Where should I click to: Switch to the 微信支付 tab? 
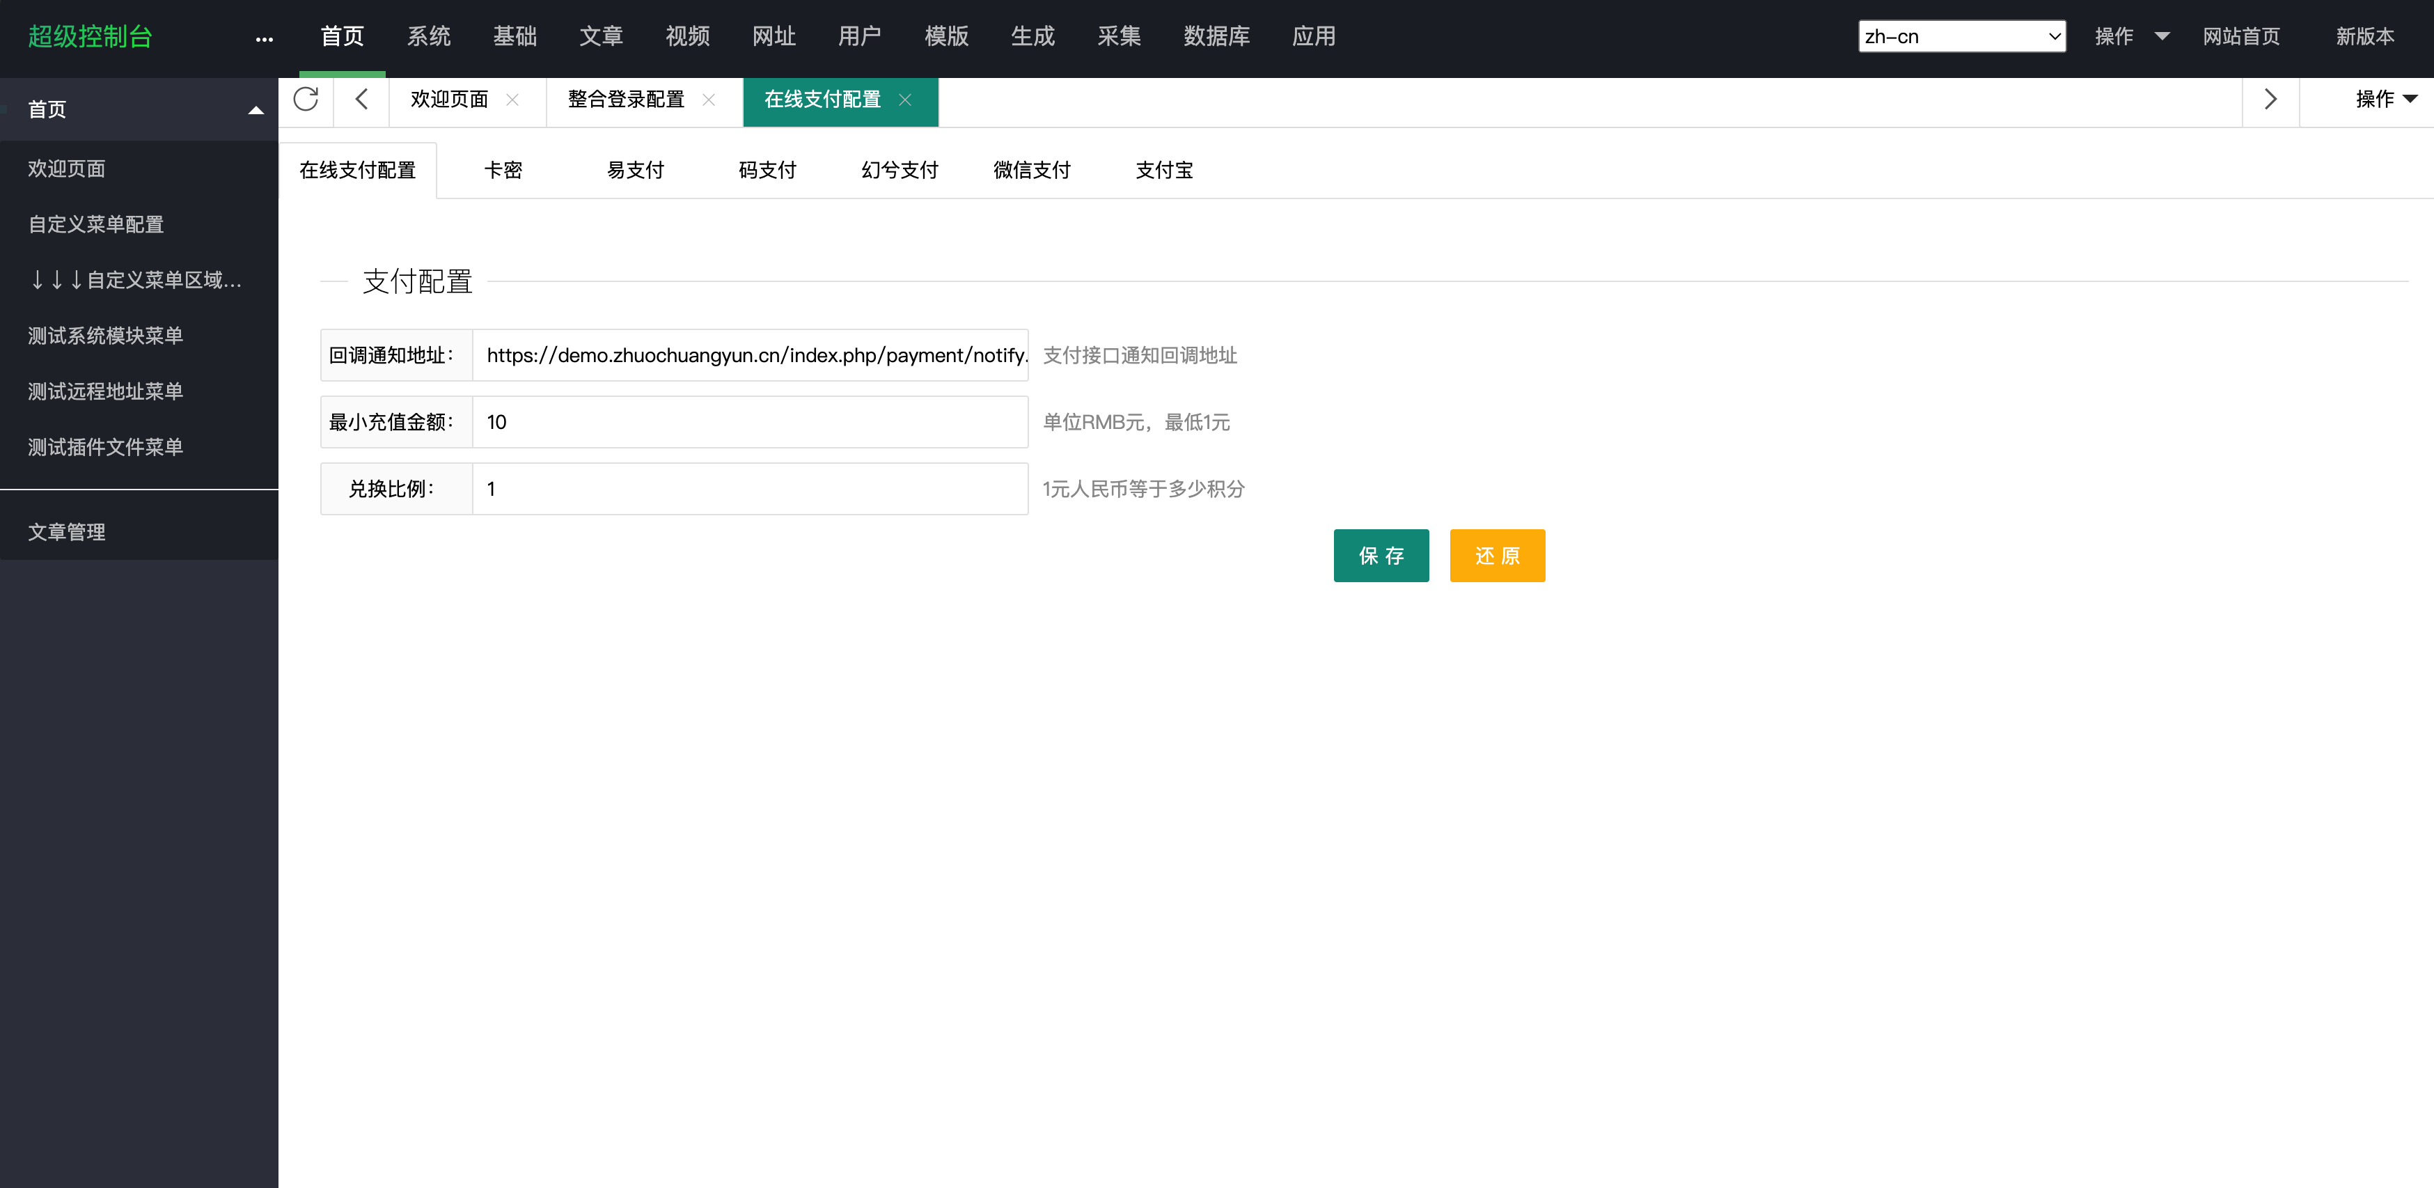(x=1032, y=170)
